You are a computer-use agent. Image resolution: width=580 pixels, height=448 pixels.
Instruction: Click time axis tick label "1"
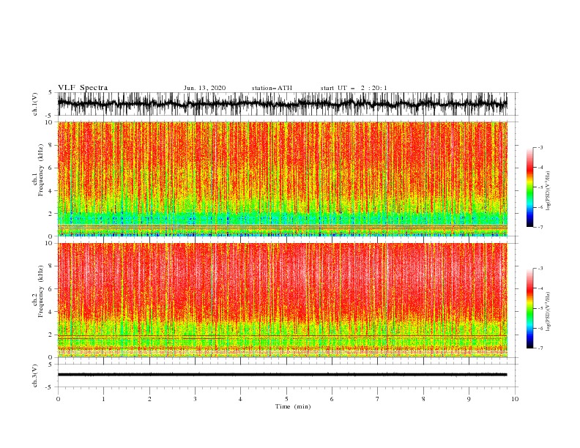pyautogui.click(x=104, y=399)
